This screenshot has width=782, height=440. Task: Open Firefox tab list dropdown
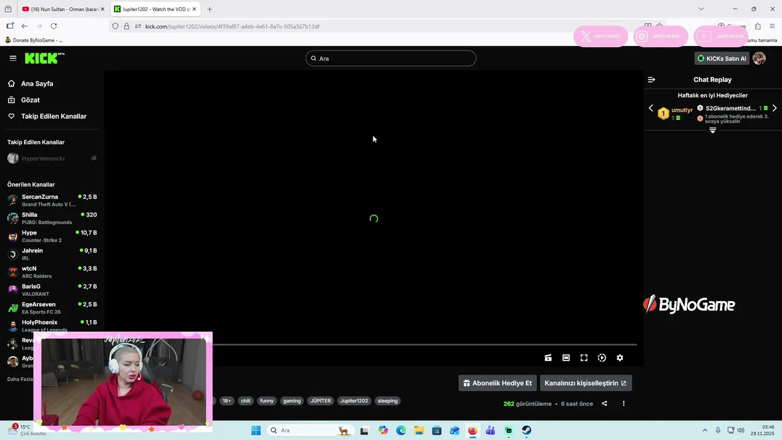(x=701, y=9)
